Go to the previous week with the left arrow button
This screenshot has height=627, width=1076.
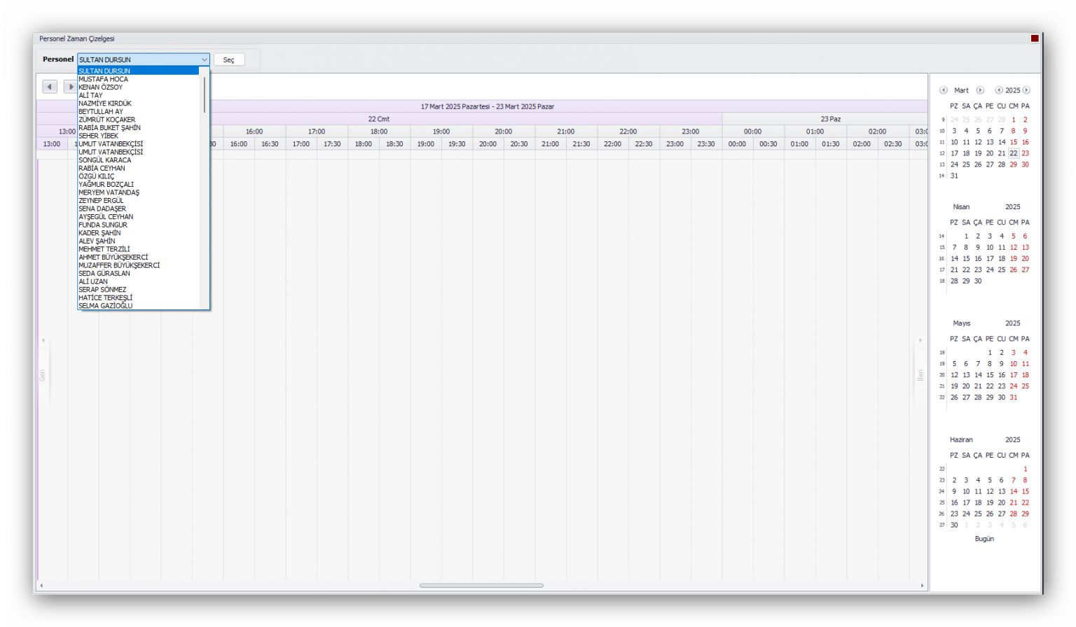pos(50,87)
